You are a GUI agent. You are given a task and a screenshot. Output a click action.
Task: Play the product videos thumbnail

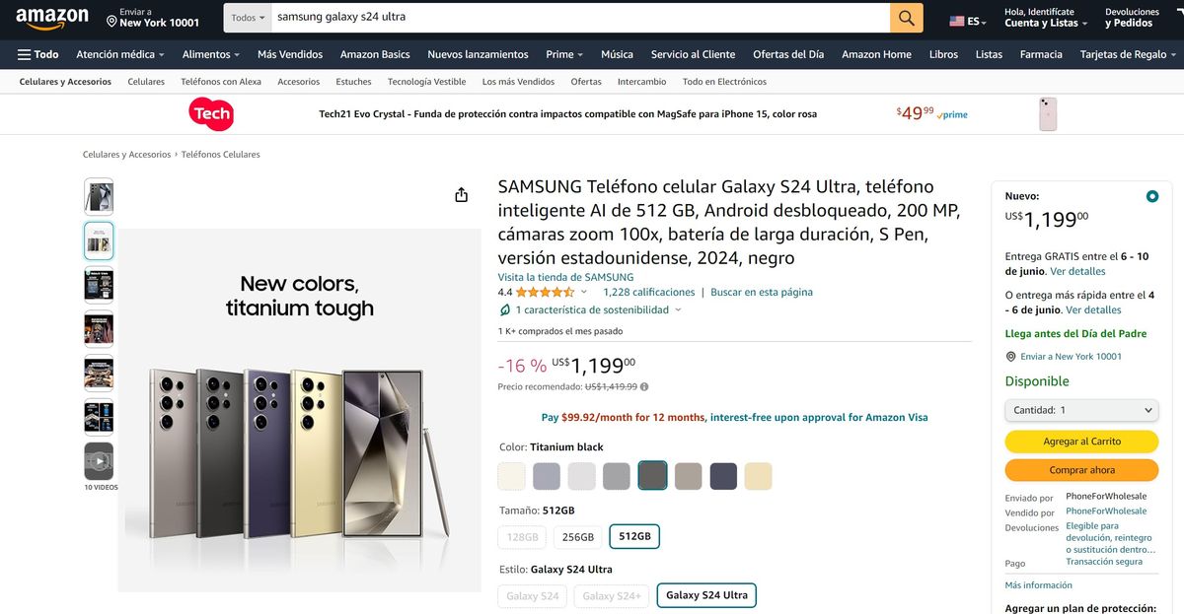[99, 460]
